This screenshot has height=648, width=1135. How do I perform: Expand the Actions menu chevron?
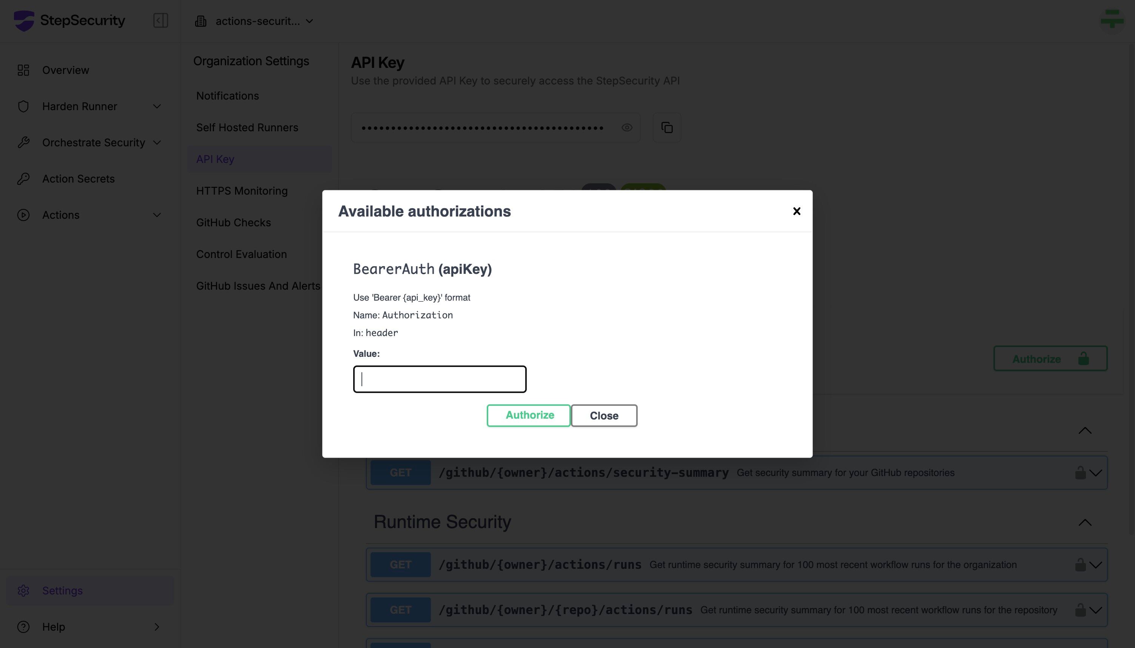157,215
